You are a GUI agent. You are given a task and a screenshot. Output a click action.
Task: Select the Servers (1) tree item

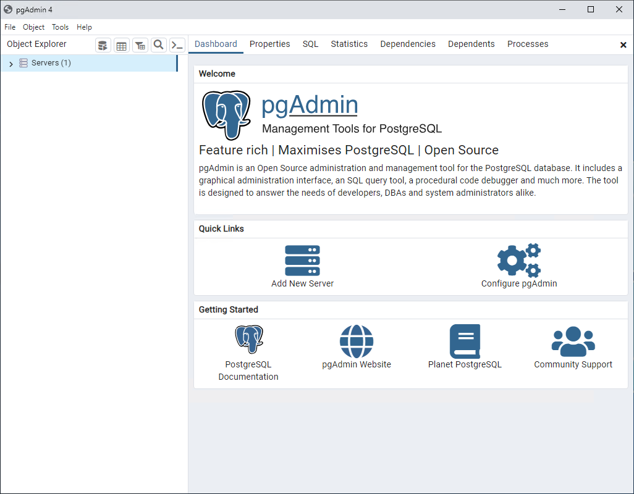[89, 63]
